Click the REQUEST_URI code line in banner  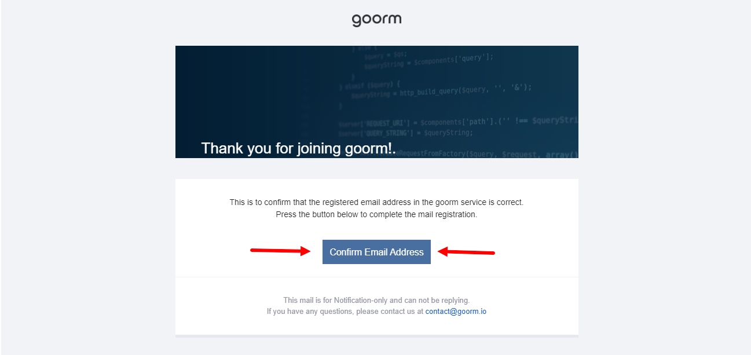click(x=459, y=122)
